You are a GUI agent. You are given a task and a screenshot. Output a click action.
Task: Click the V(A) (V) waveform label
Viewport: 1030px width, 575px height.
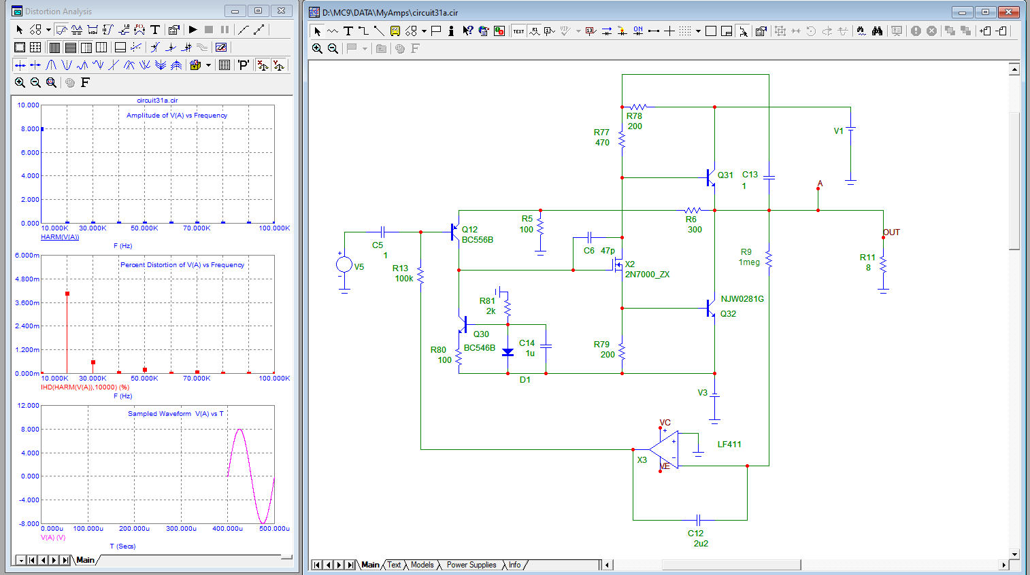coord(53,538)
